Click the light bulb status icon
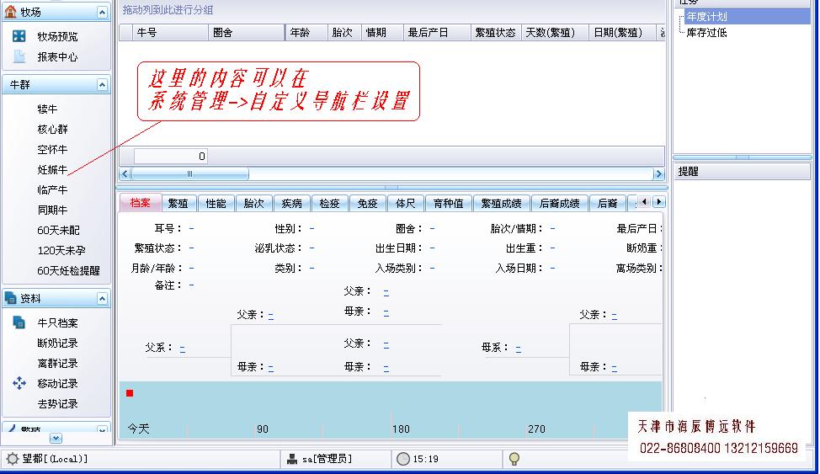This screenshot has height=474, width=820. pos(514,459)
